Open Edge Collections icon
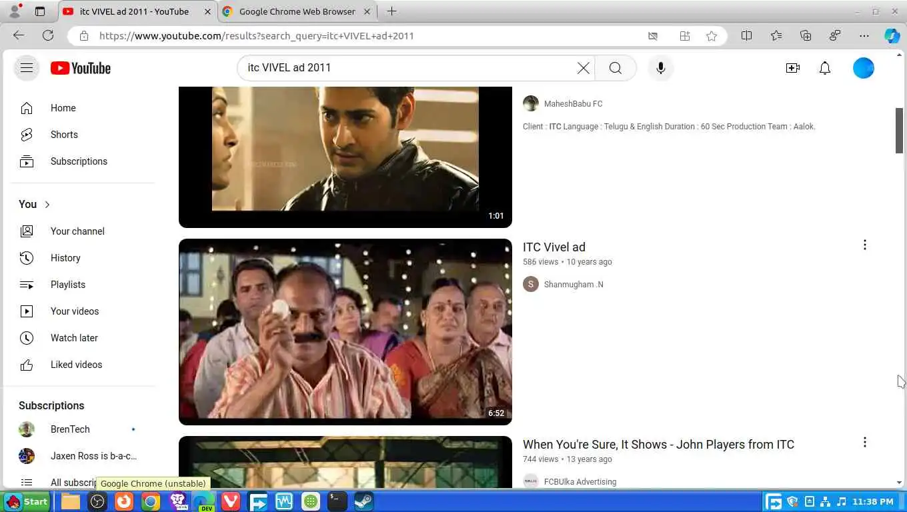 pyautogui.click(x=806, y=36)
